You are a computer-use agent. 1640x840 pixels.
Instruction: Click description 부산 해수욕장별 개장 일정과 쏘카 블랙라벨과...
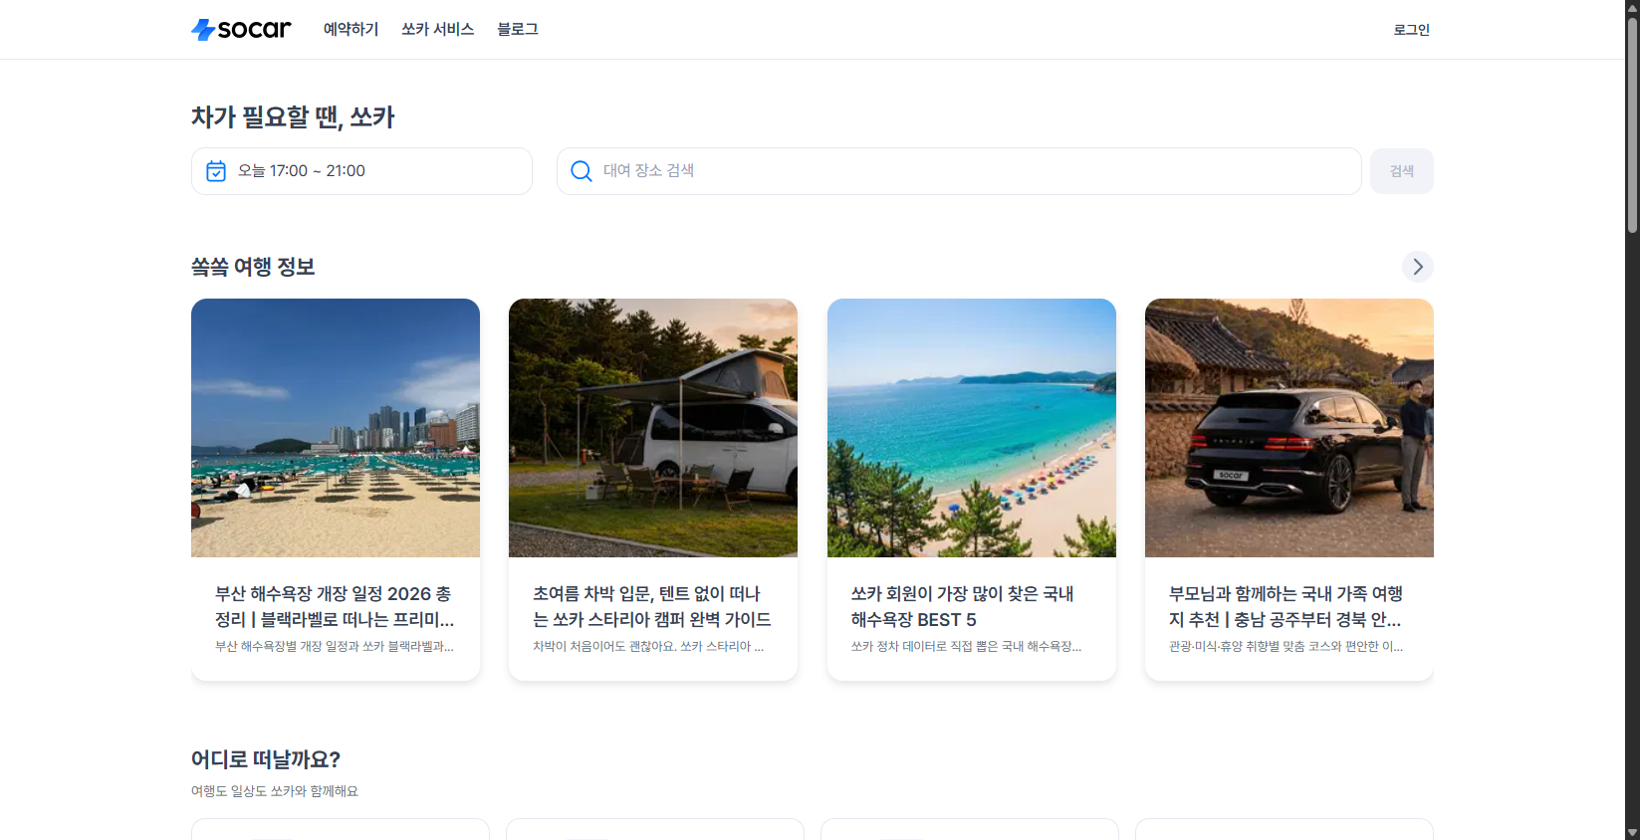pyautogui.click(x=335, y=646)
